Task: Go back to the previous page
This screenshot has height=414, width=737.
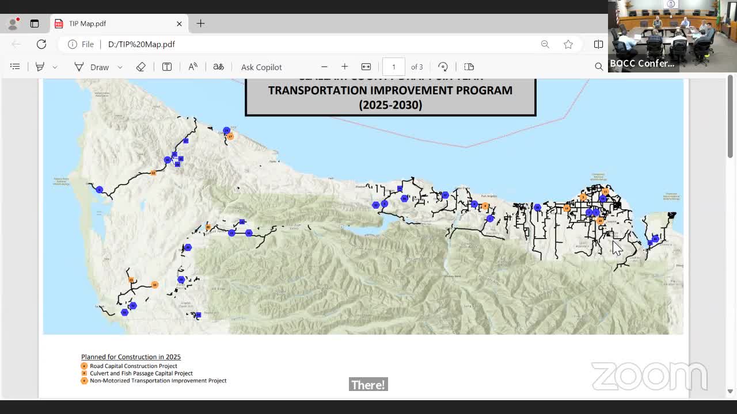Action: click(16, 44)
